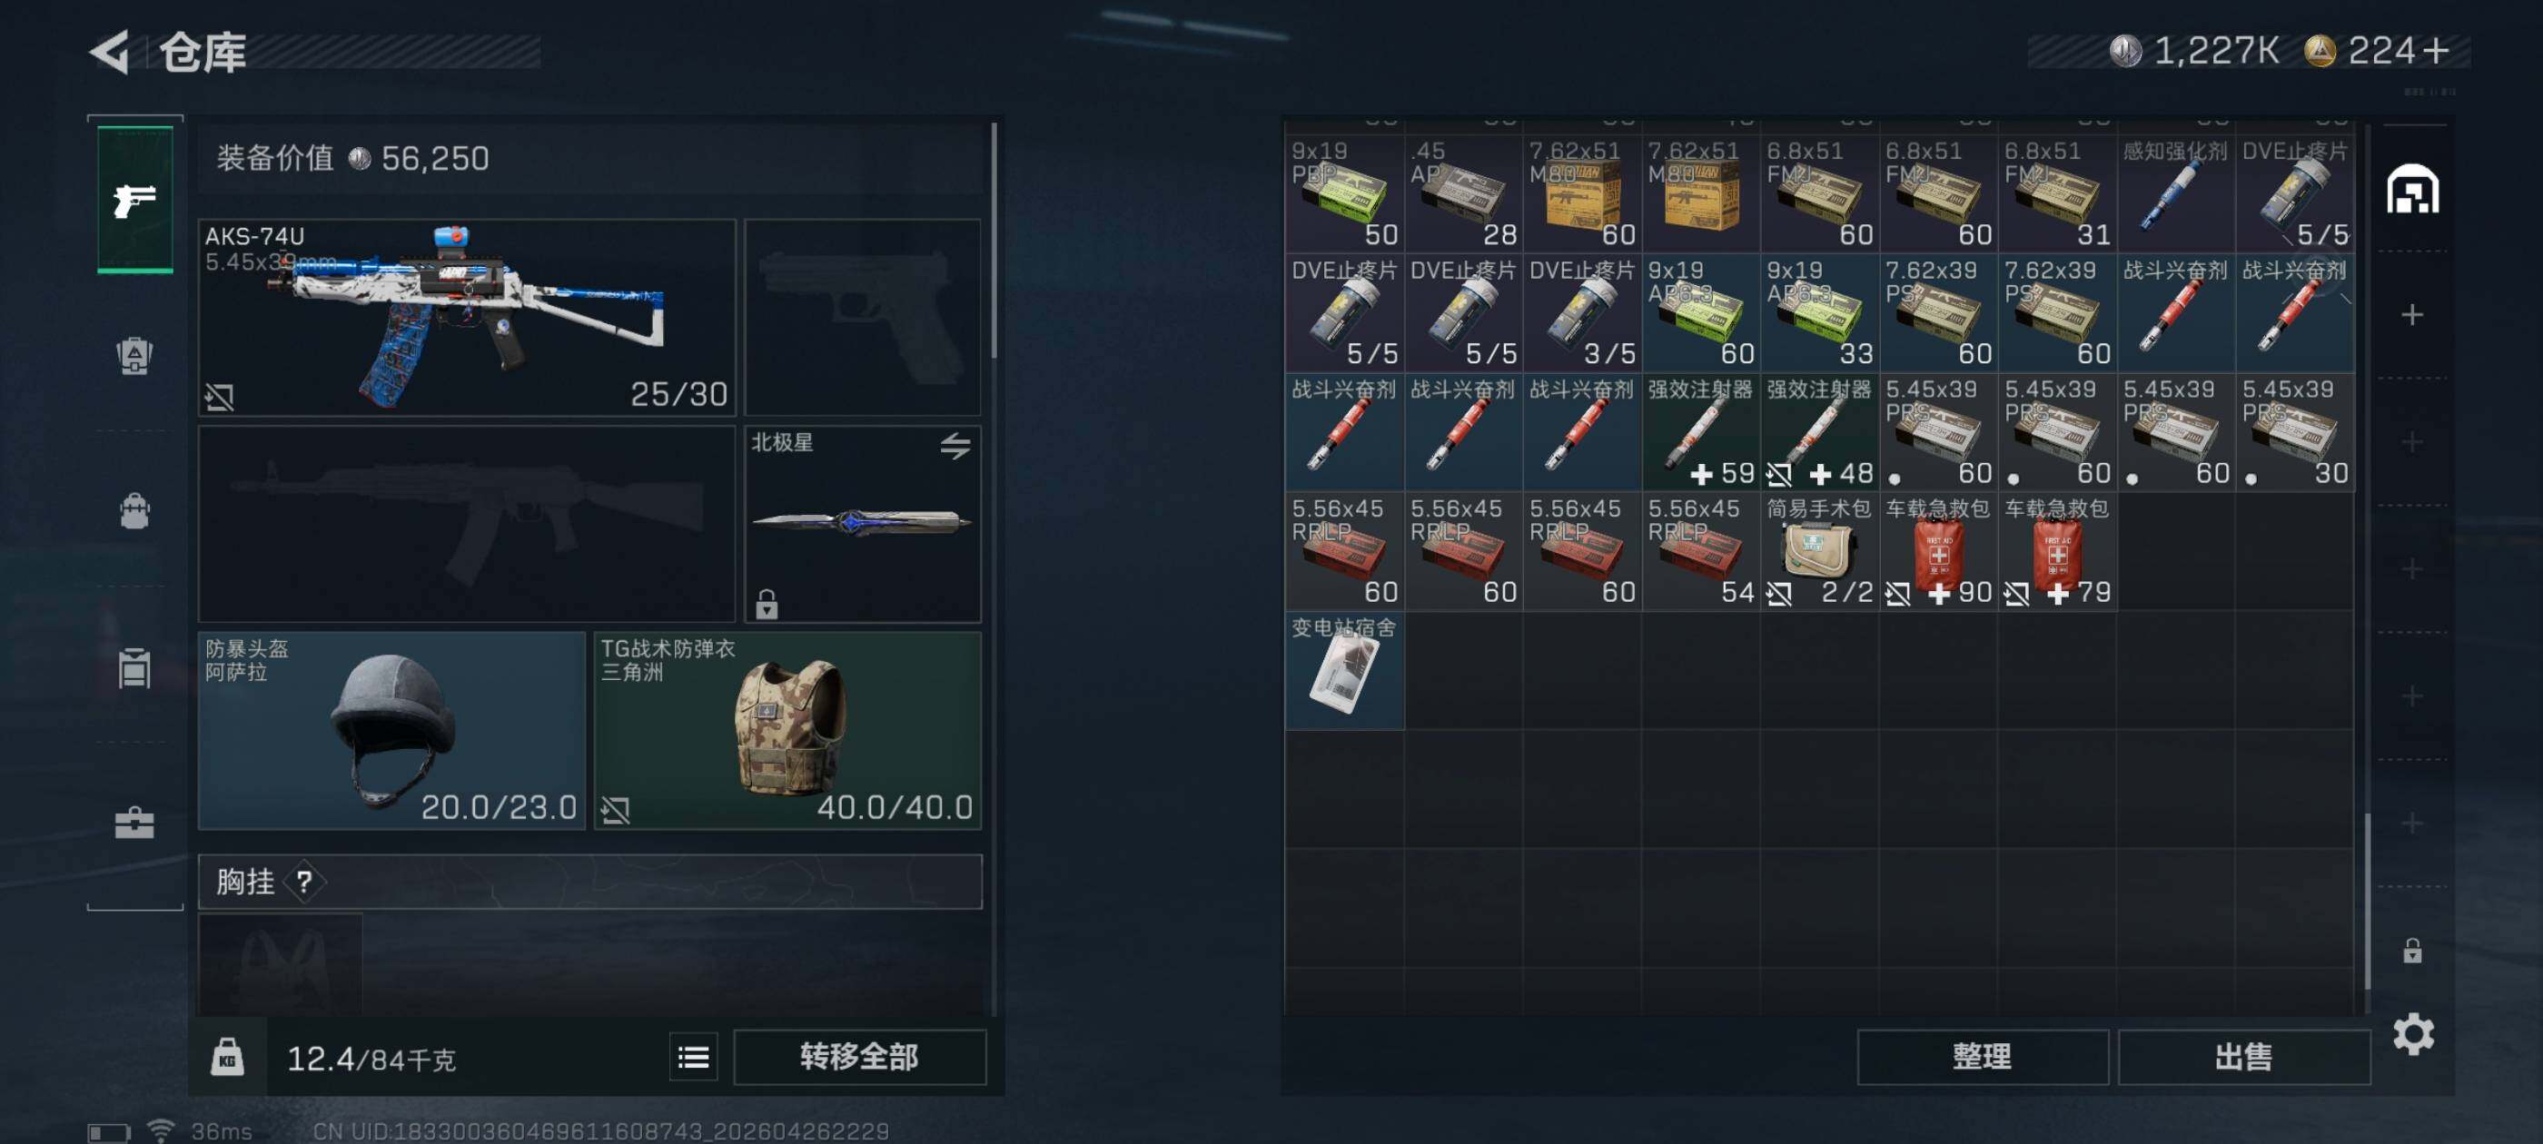Click the 整理 sort button
This screenshot has width=2543, height=1144.
[x=1982, y=1057]
